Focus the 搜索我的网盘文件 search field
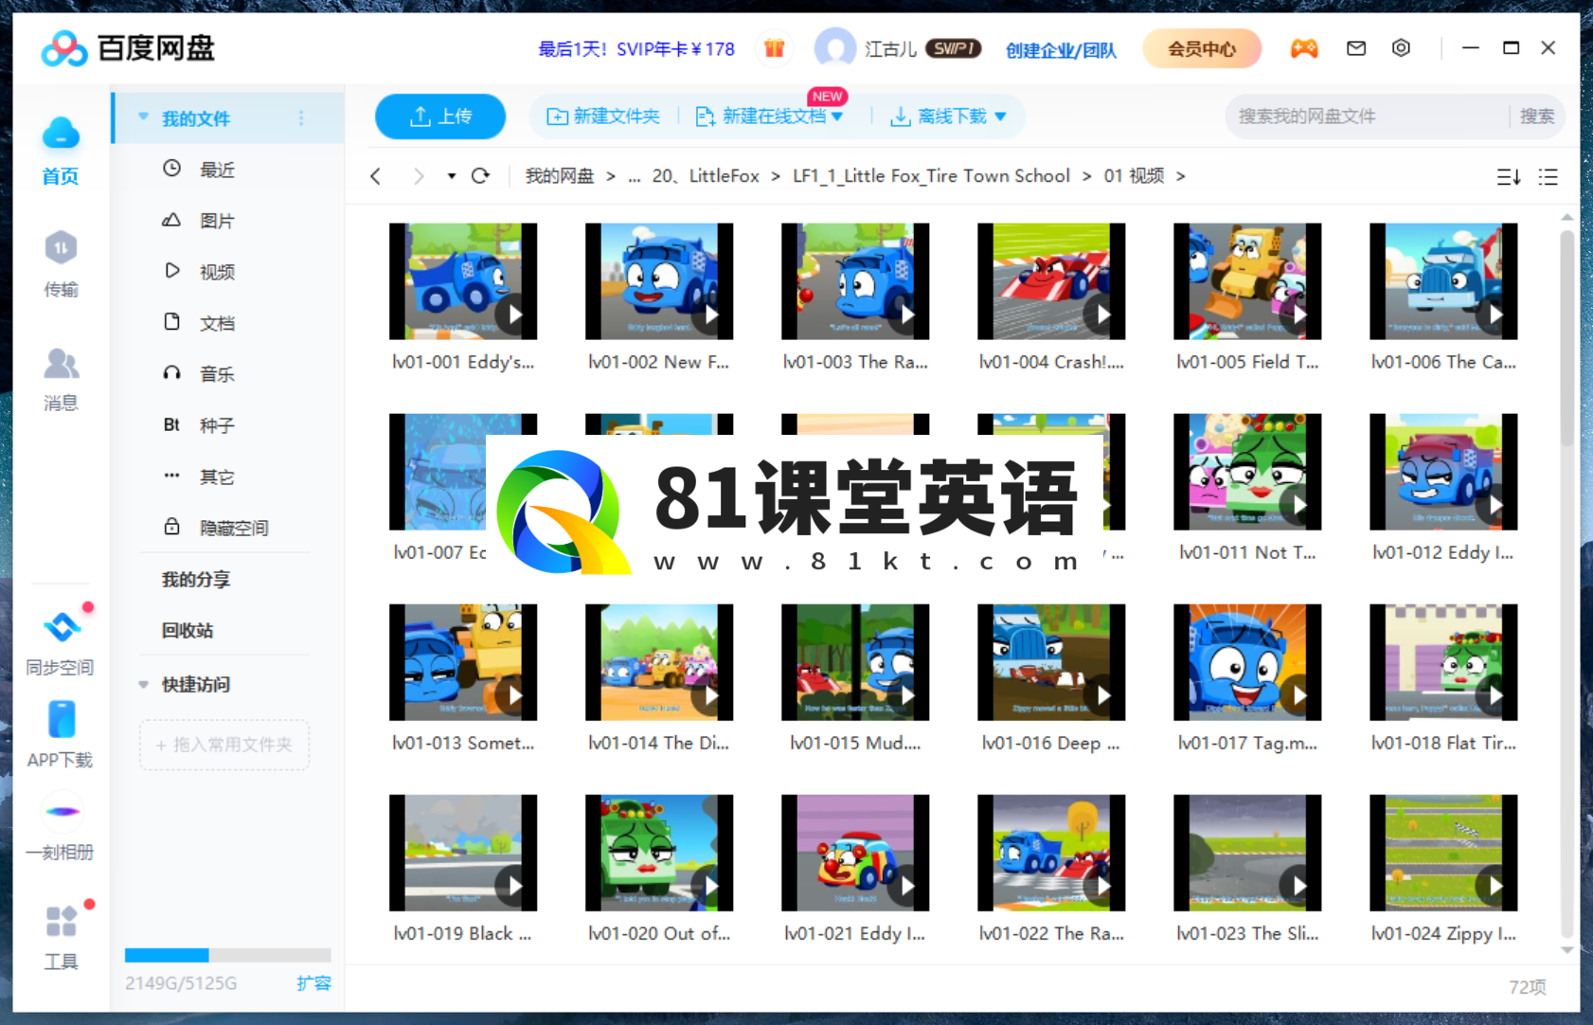Screen dimensions: 1593x1025 1369,117
